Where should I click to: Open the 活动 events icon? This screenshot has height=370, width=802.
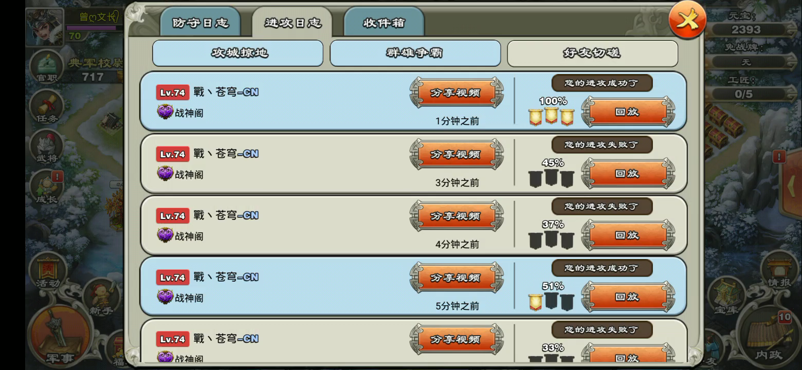coord(47,271)
